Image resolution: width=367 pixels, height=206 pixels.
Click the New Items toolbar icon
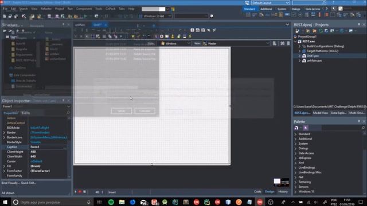[x=5, y=16]
